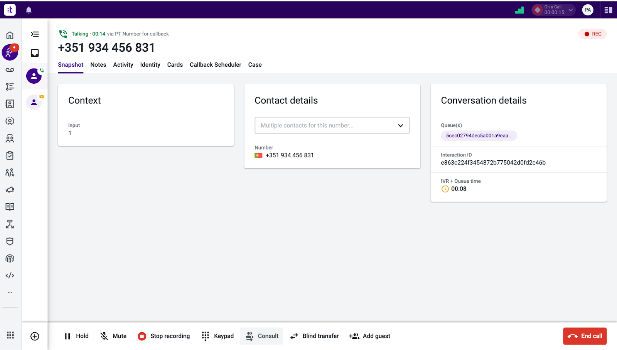Click contact number +351 934 456 831 with flag
Viewport: 617px width, 350px height.
pyautogui.click(x=284, y=155)
